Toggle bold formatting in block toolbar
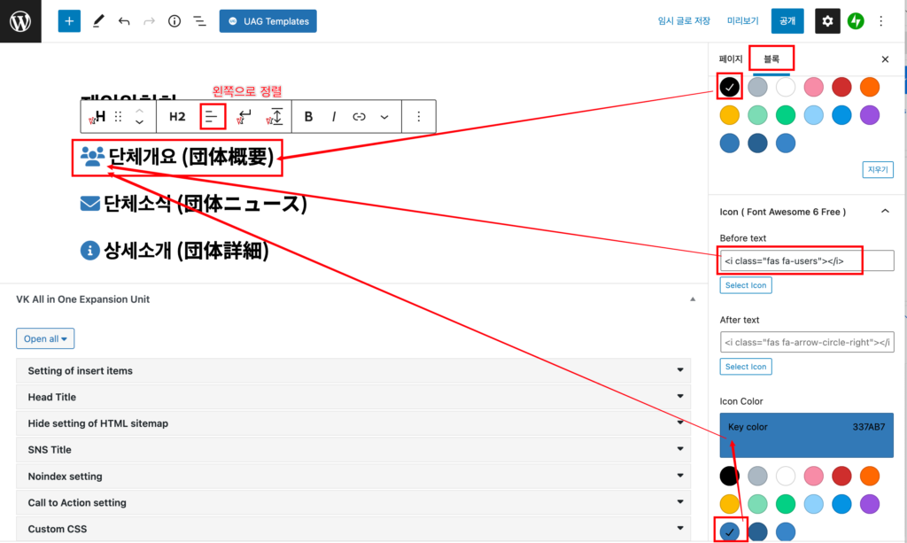 [x=309, y=116]
